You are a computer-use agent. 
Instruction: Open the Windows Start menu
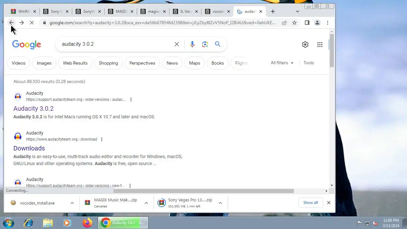pyautogui.click(x=9, y=223)
